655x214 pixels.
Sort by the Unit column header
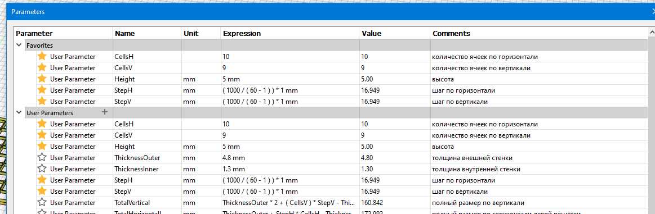[201, 34]
